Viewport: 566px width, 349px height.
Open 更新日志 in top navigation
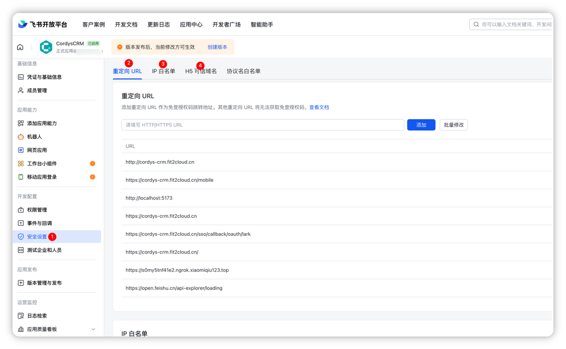point(159,25)
